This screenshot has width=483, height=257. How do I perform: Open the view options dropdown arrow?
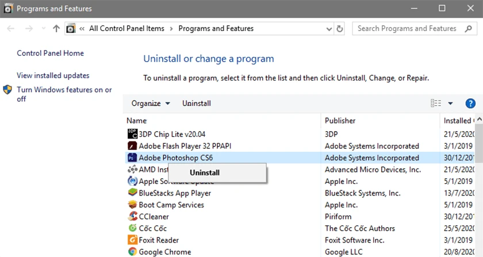point(450,103)
